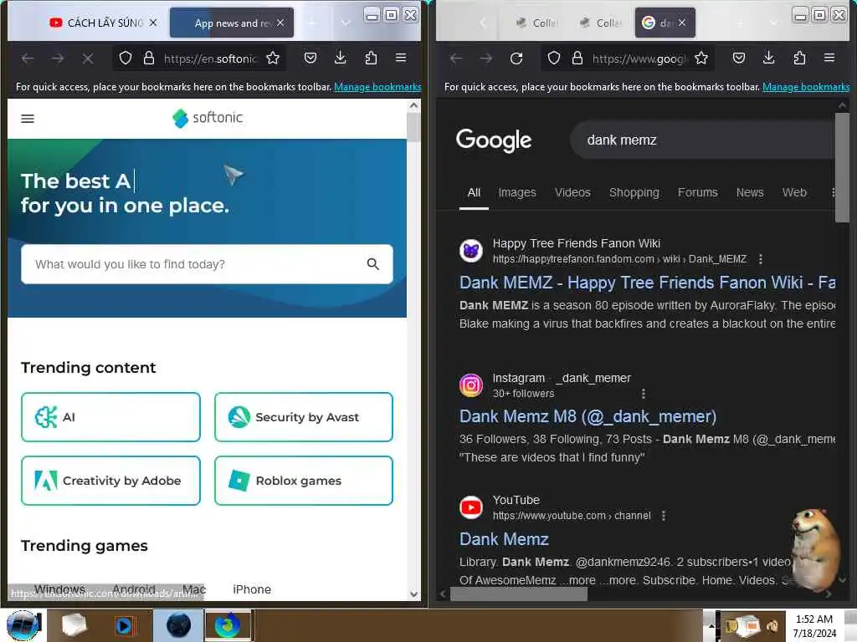List all tabs in Google window
Screen dimensions: 857x642
tap(773, 23)
